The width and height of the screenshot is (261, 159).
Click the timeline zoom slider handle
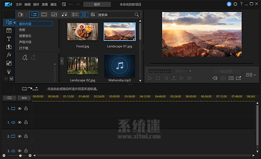pos(20,156)
